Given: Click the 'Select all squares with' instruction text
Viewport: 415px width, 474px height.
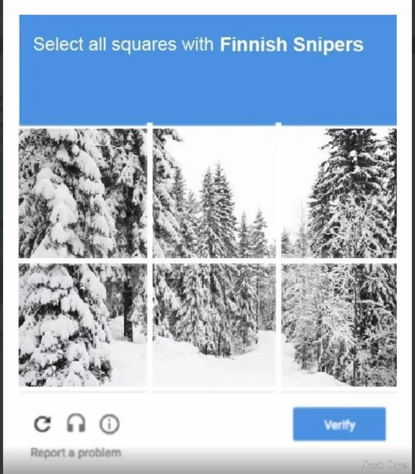Looking at the screenshot, I should (123, 44).
